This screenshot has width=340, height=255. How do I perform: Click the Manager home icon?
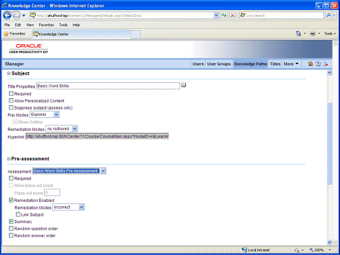pos(310,64)
